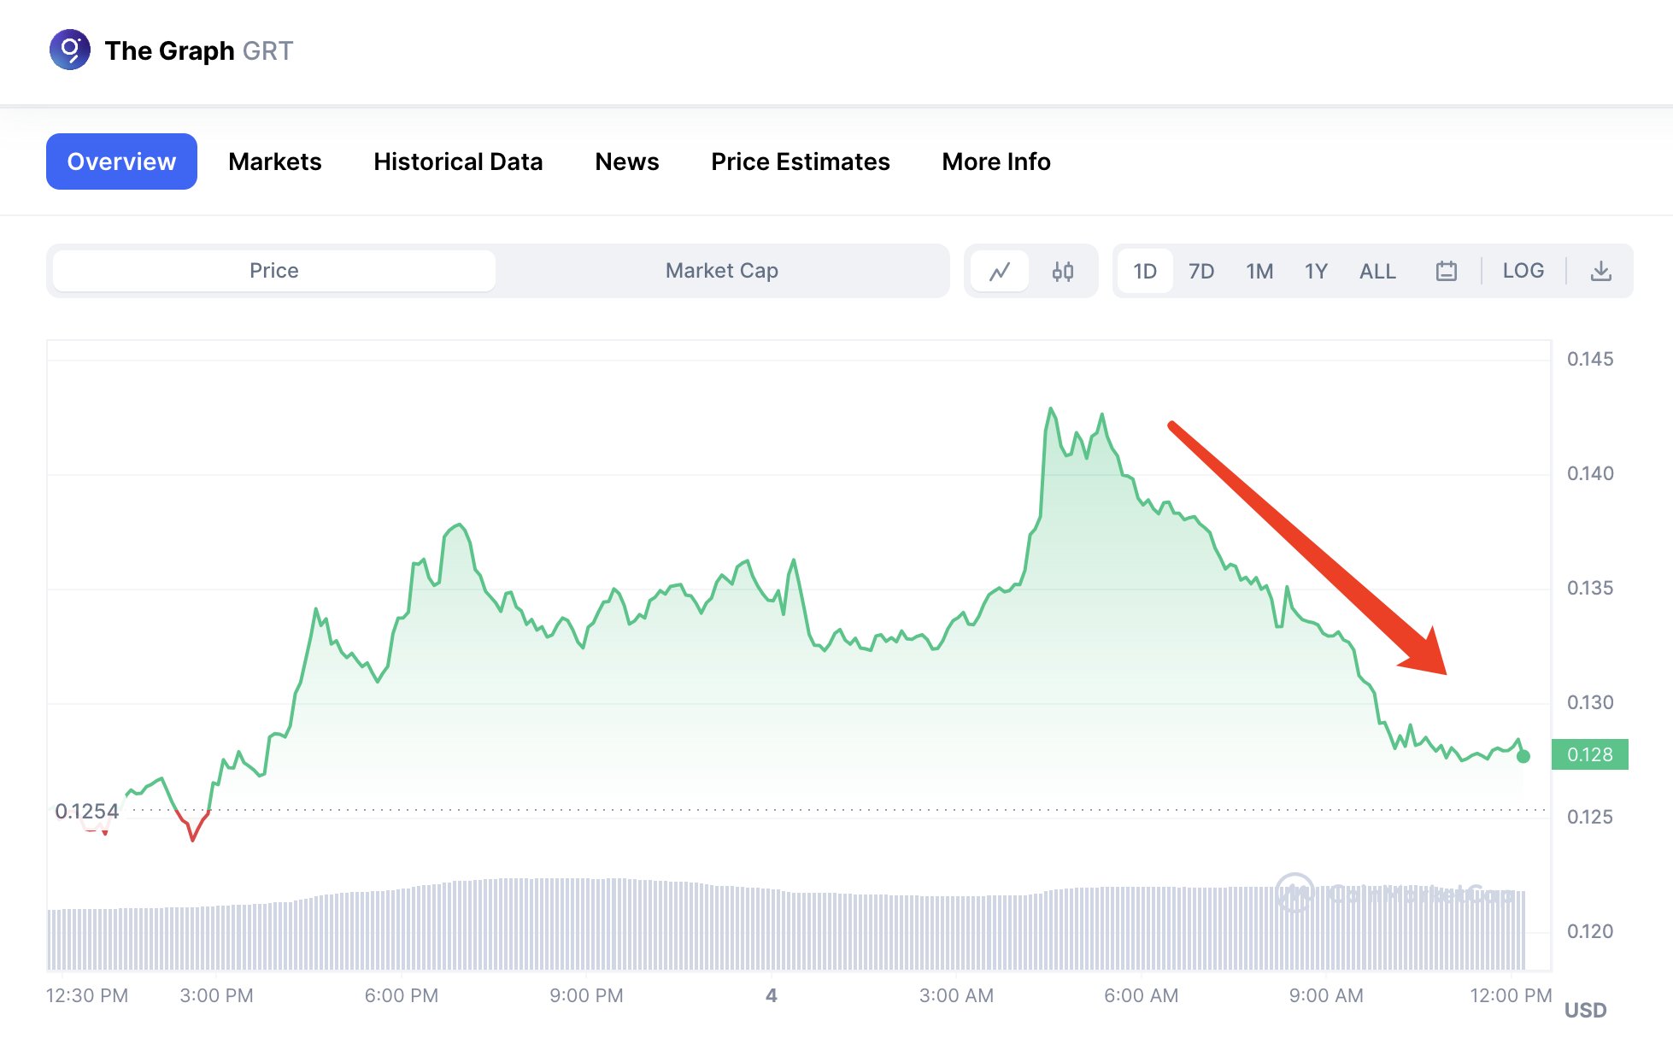Select the 7D time range
The width and height of the screenshot is (1673, 1044).
tap(1200, 272)
